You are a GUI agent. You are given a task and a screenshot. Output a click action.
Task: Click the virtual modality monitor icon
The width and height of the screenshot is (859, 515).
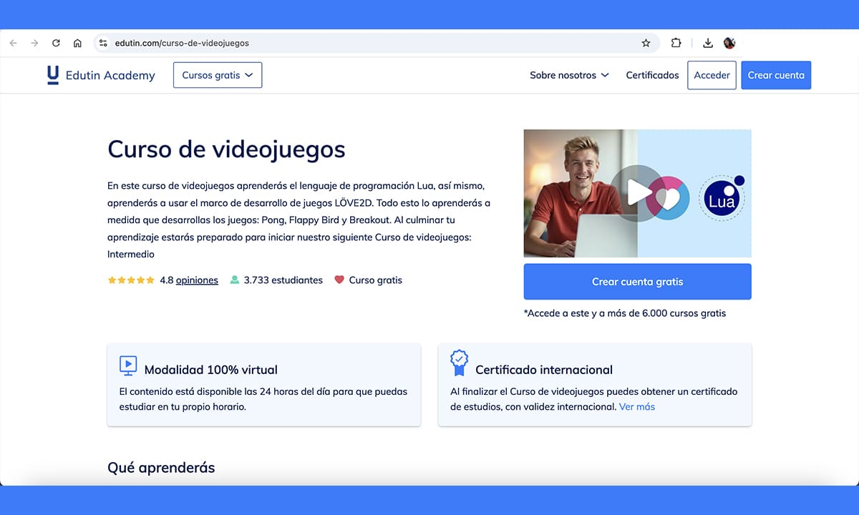click(127, 366)
